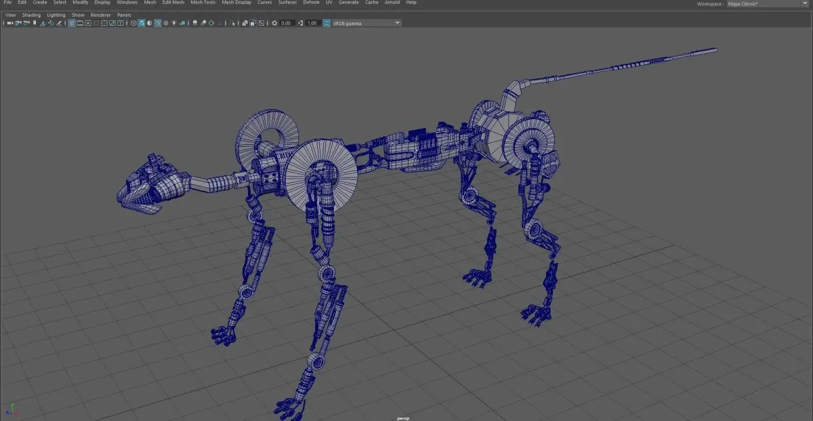Open the Help menu
This screenshot has width=813, height=421.
point(411,3)
